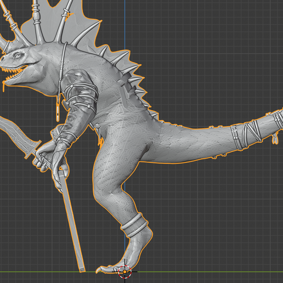
Task: Click the 3D cursor at creature's foot
Action: coord(124,272)
